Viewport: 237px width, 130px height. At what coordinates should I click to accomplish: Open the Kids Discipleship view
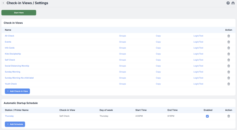pyautogui.click(x=13, y=54)
